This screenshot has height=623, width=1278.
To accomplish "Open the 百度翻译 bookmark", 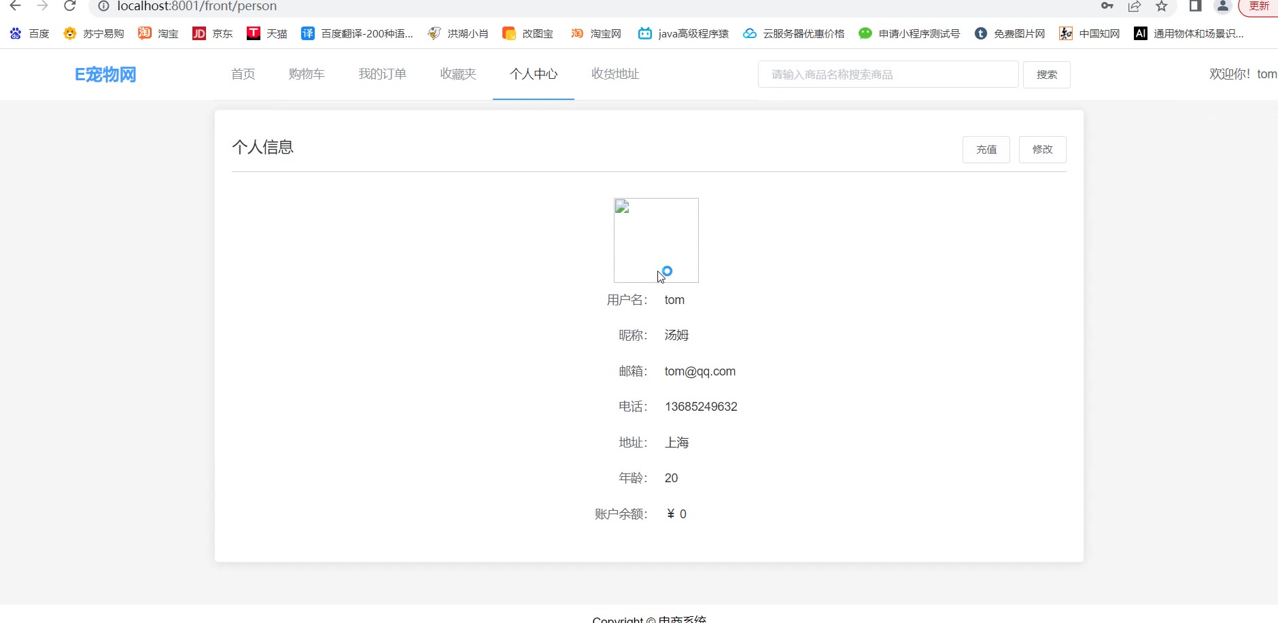I will (x=357, y=33).
